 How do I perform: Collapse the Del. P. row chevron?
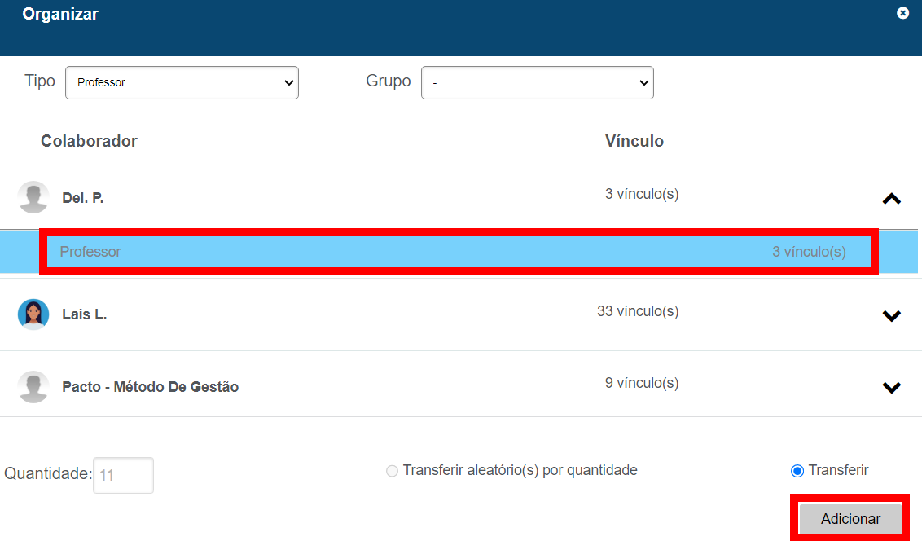click(x=892, y=198)
